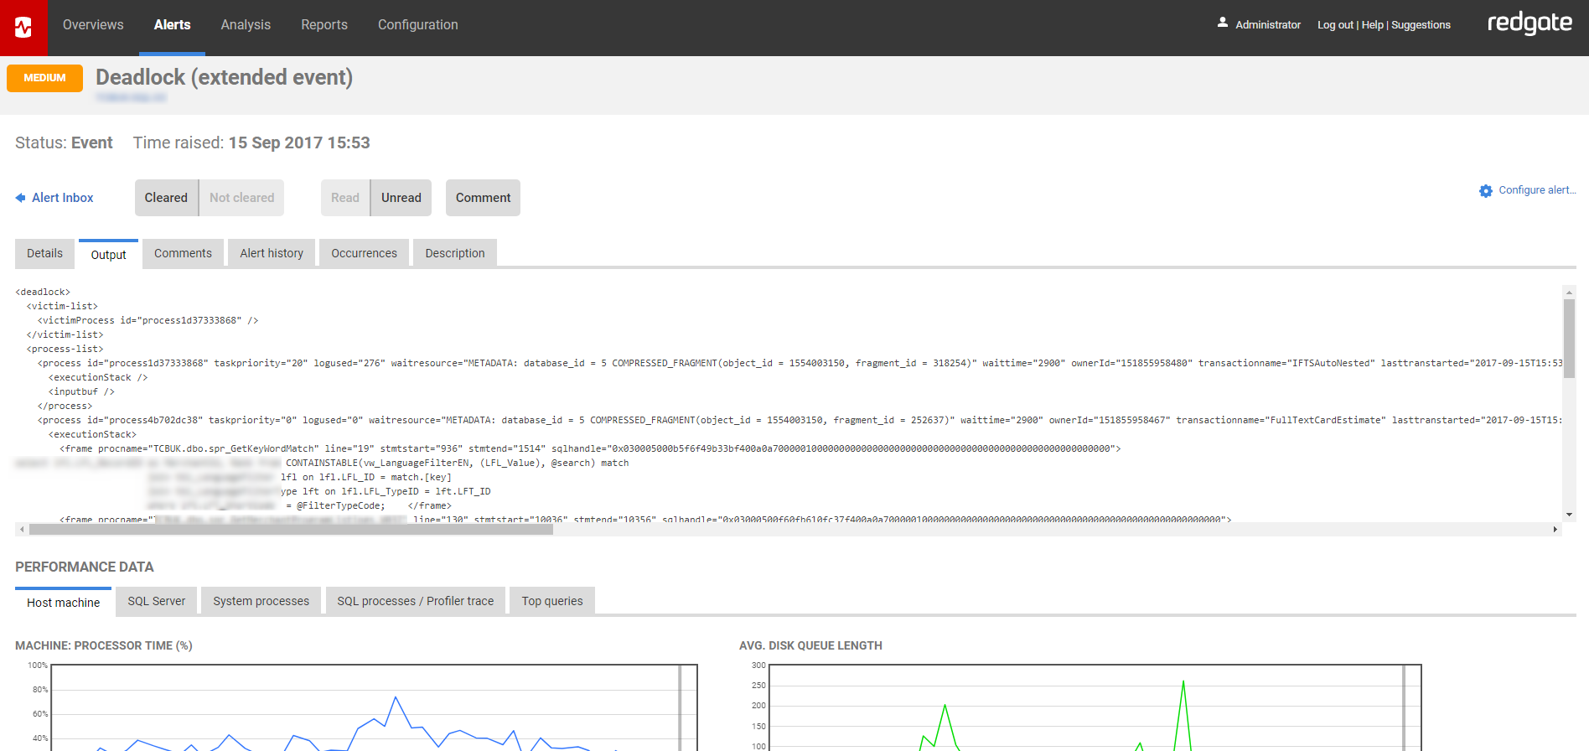Click the horizontal scroll right arrow
Viewport: 1589px width, 751px height.
(1555, 530)
